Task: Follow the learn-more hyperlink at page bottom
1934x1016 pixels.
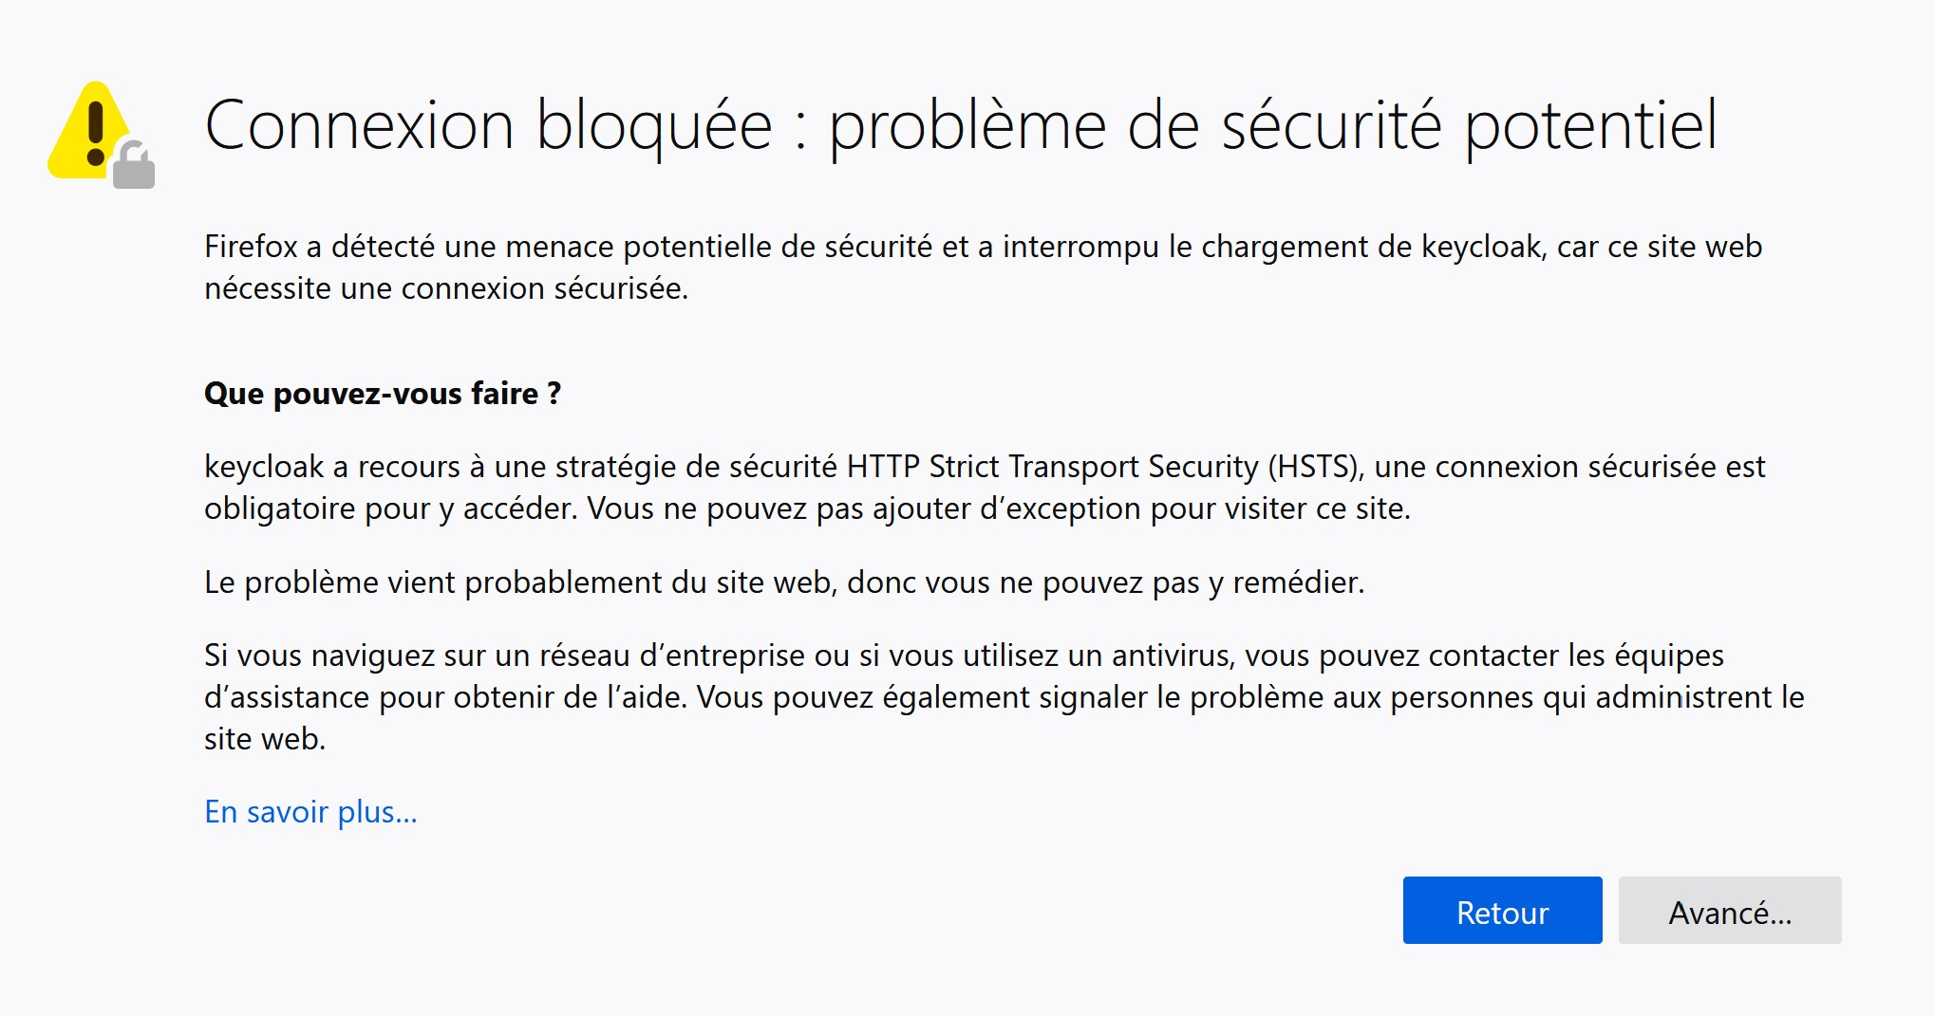Action: [x=310, y=812]
